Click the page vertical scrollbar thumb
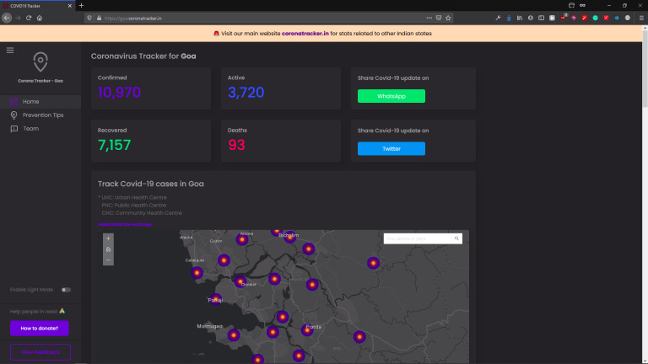 pos(645,68)
